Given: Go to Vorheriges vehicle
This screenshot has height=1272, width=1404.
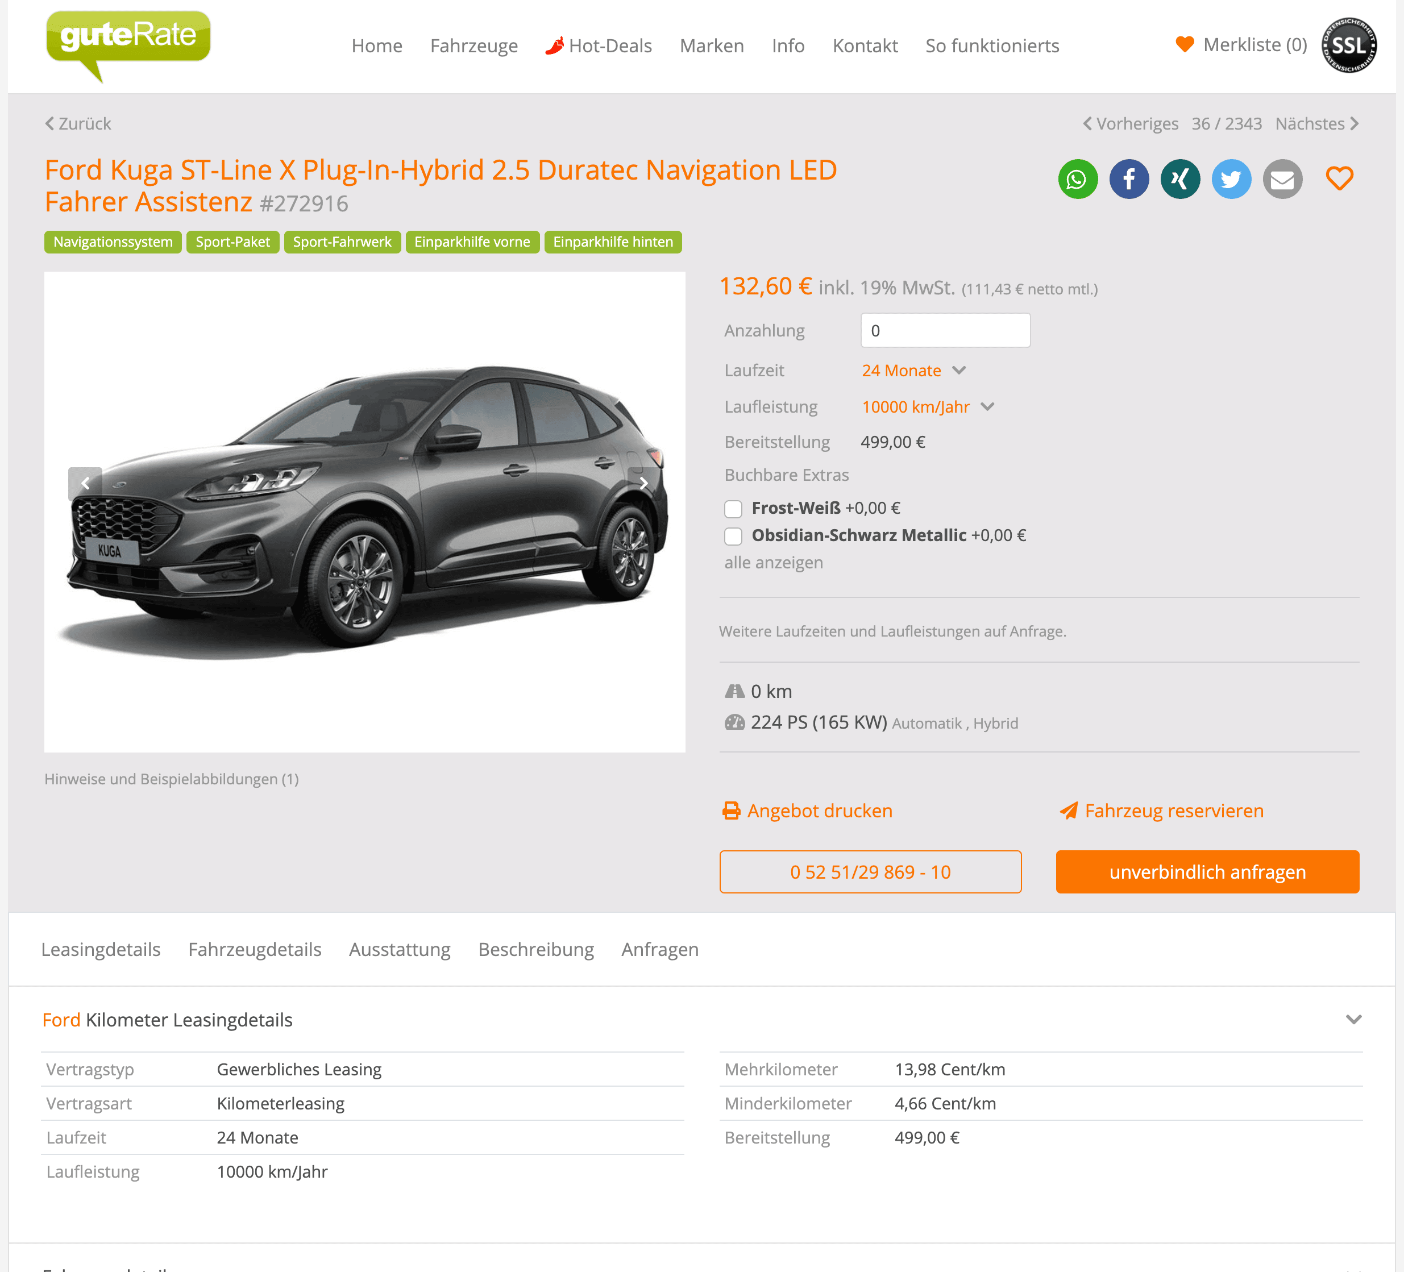Looking at the screenshot, I should pos(1130,123).
